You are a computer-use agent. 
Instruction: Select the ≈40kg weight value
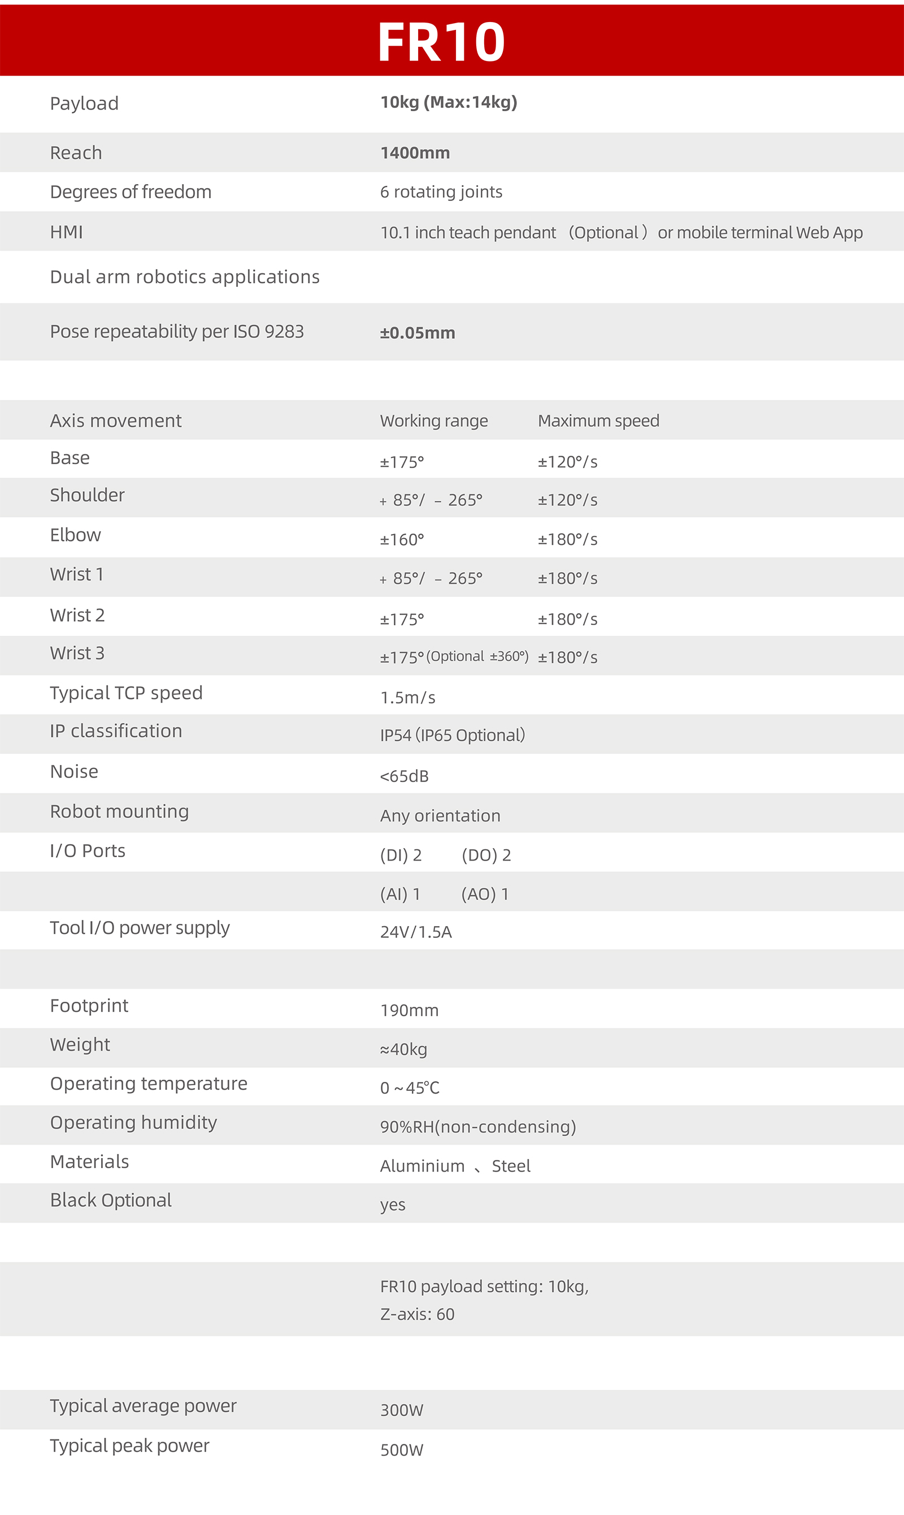tap(403, 1049)
